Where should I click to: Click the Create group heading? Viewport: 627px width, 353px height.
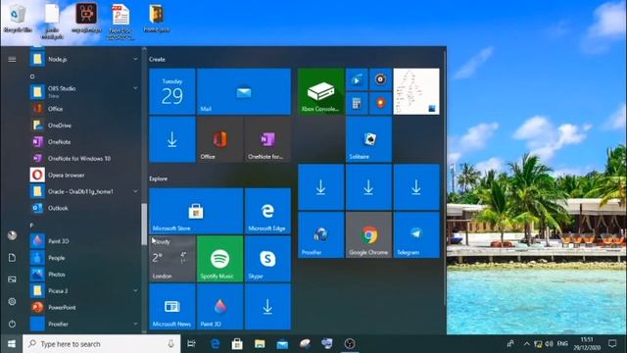click(x=157, y=59)
